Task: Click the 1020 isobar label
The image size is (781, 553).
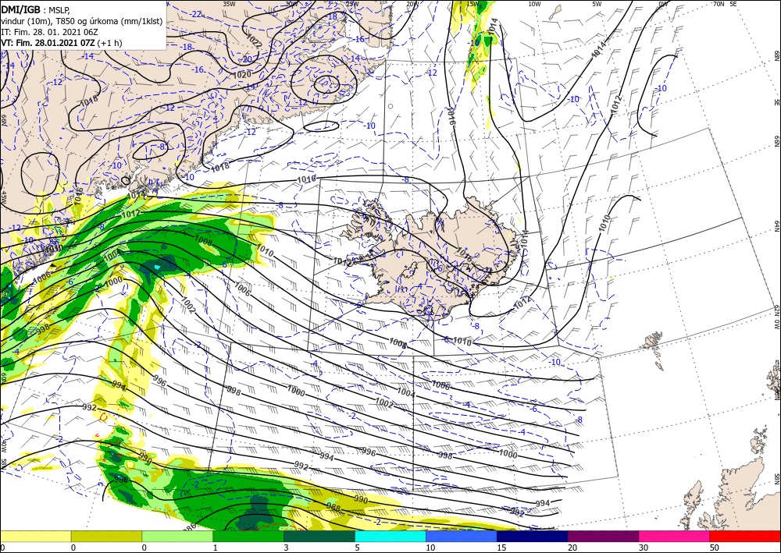Action: [242, 75]
